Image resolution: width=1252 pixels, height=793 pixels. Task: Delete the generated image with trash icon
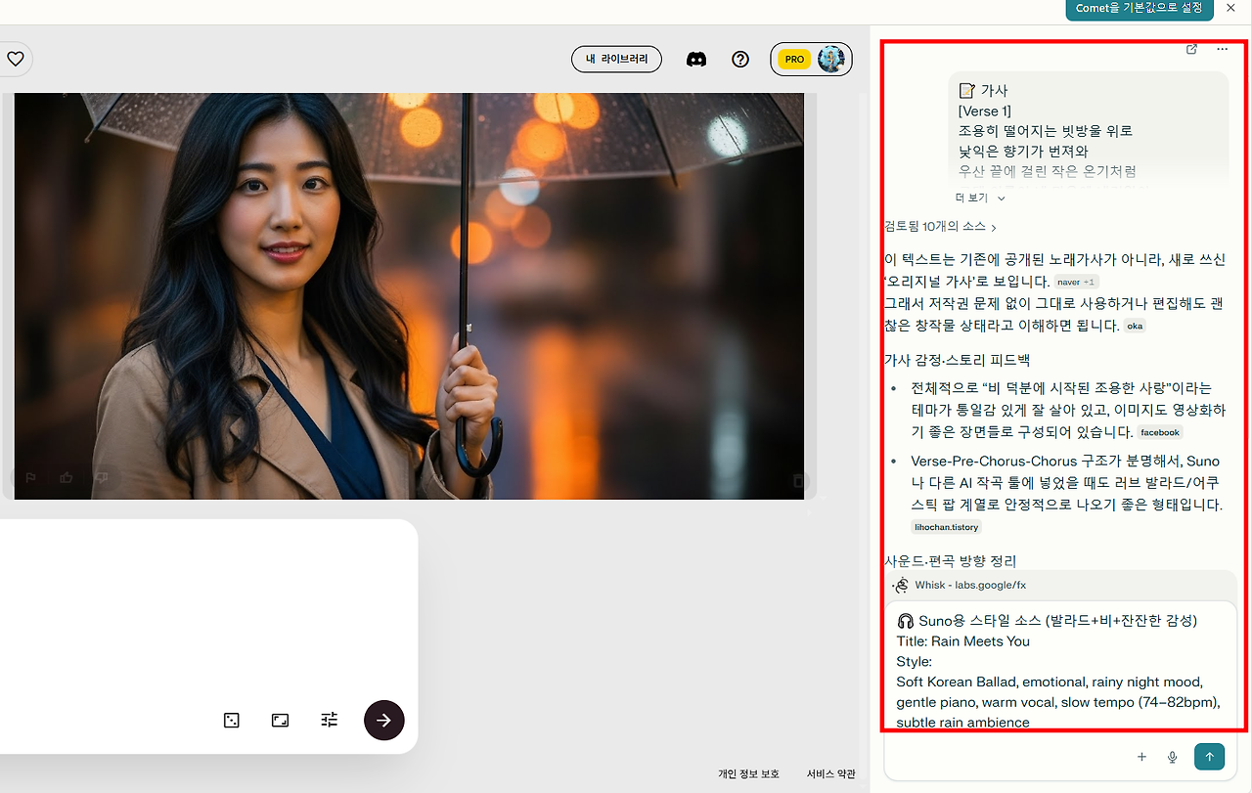coord(799,480)
